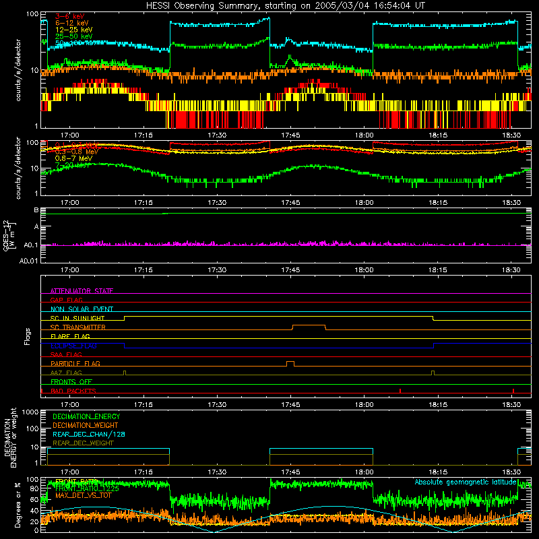
Task: Select the BAD_PACKETS flag label
Action: (73, 391)
